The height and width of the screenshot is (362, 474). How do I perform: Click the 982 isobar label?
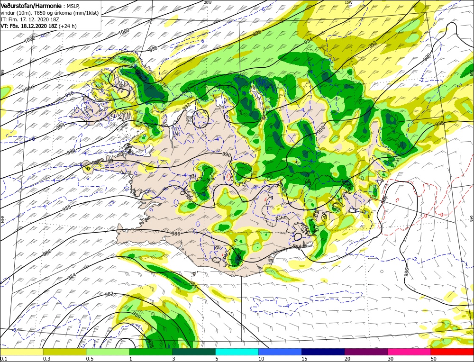pyautogui.click(x=109, y=294)
